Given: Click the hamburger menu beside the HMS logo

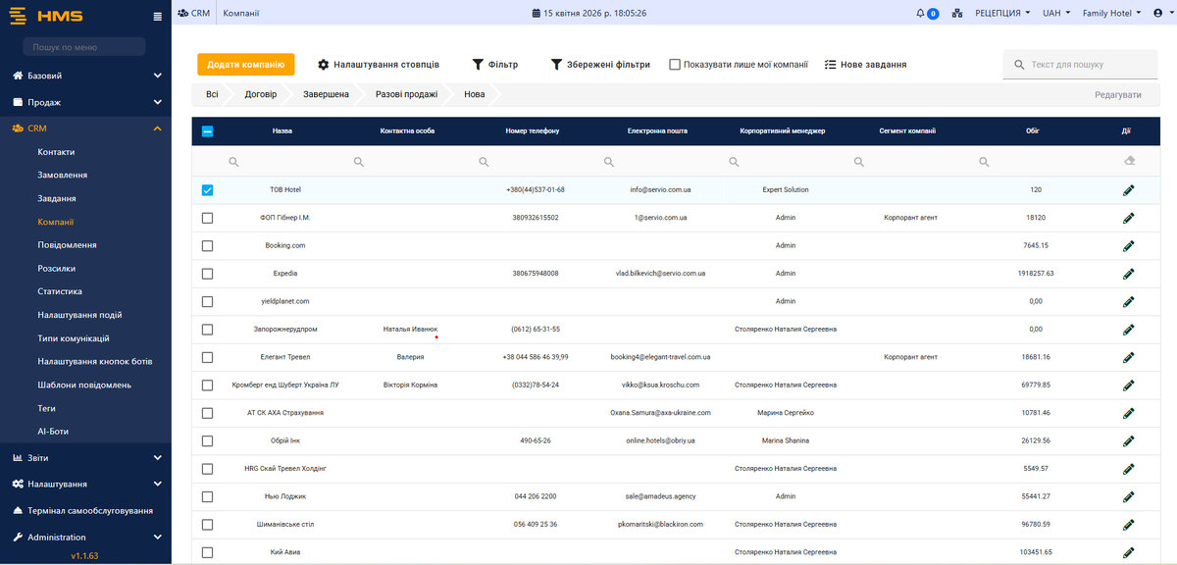Looking at the screenshot, I should tap(156, 15).
